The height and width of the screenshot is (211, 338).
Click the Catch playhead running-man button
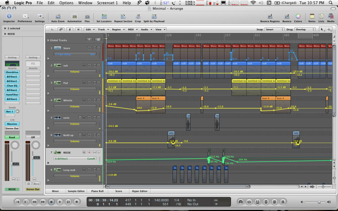coord(70,29)
